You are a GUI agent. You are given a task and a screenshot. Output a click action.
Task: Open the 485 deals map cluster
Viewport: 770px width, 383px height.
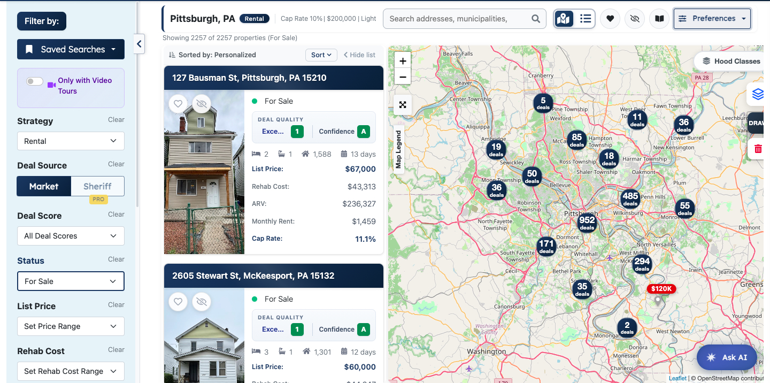630,198
